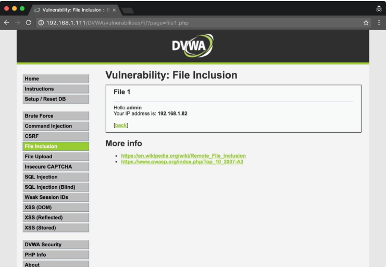This screenshot has width=386, height=268.
Task: Open Chrome three-dot menu
Action: pos(379,23)
